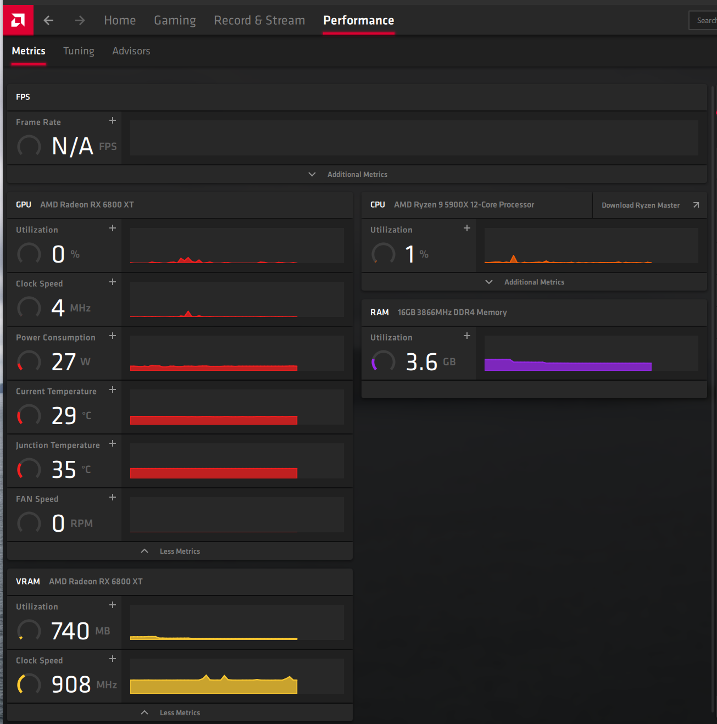
Task: Click plus icon beside GPU Clock Speed
Action: (x=113, y=282)
